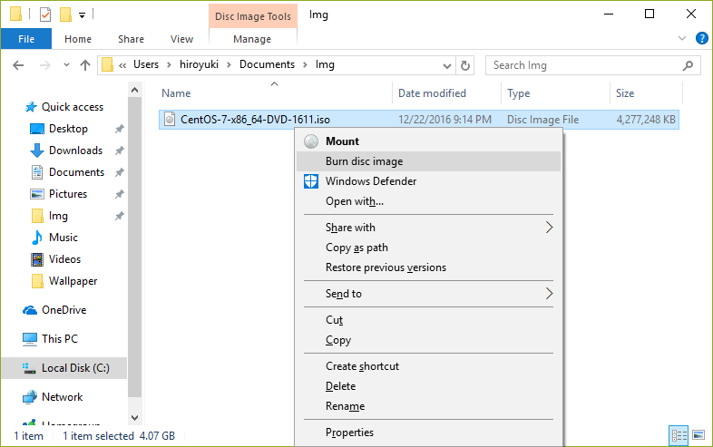Image resolution: width=713 pixels, height=447 pixels.
Task: Unpin Desktop from Quick access
Action: [x=120, y=129]
